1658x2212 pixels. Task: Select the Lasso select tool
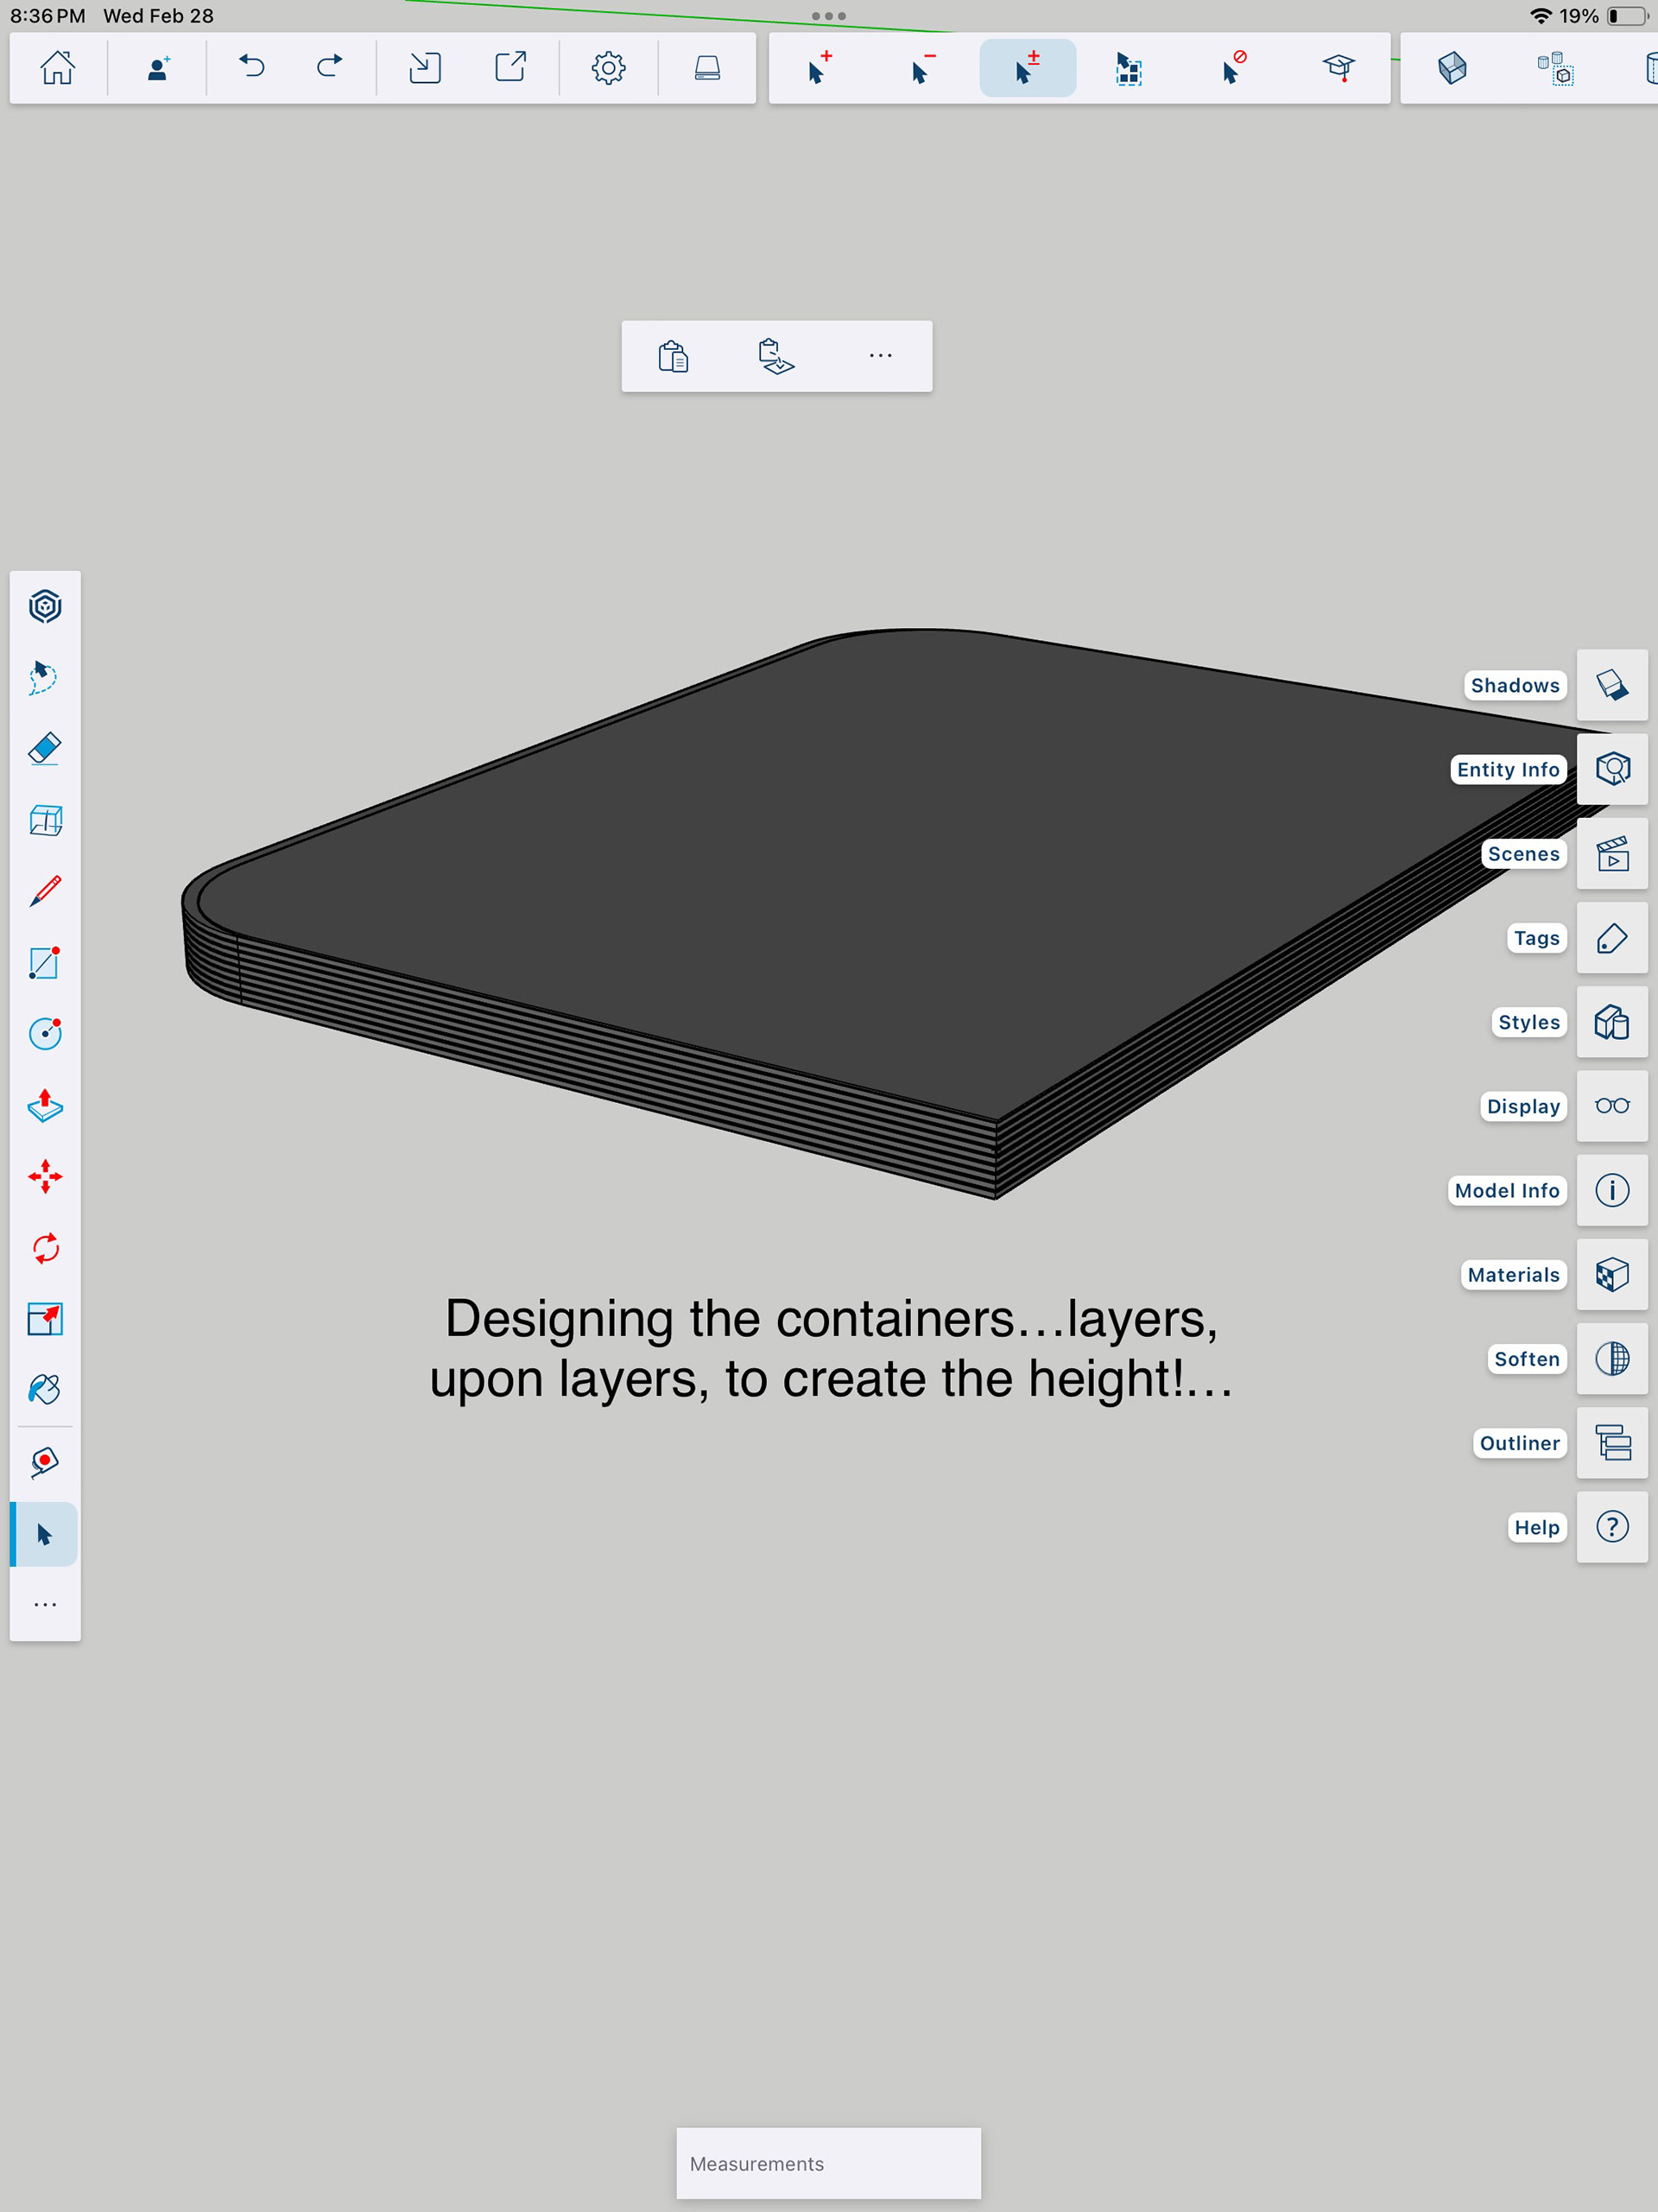(45, 677)
